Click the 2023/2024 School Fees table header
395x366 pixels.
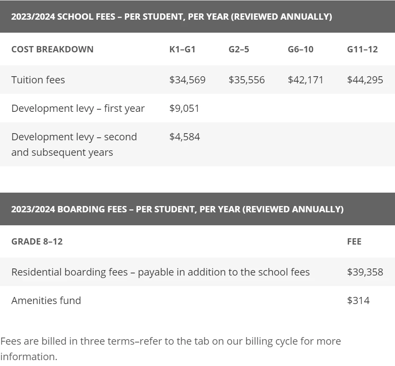198,17
